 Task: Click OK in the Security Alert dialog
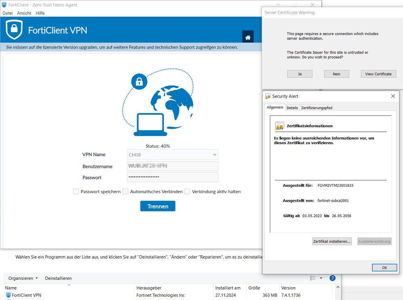[x=384, y=268]
